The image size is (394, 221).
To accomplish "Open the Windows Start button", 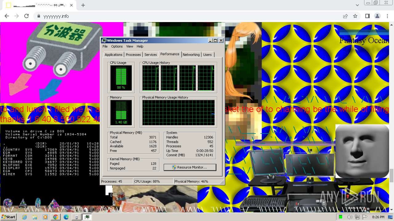I will [x=8, y=217].
